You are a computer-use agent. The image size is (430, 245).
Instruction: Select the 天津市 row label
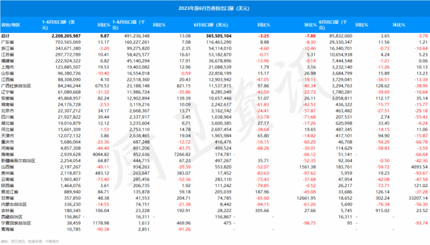click(8, 136)
